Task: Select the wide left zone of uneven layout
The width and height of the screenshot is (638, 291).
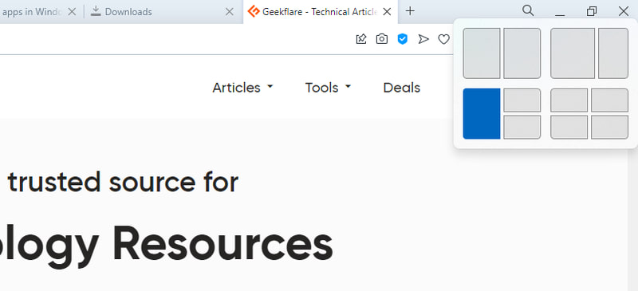Action: (573, 53)
